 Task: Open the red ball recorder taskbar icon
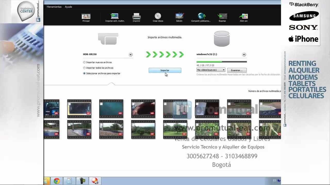click(95, 181)
